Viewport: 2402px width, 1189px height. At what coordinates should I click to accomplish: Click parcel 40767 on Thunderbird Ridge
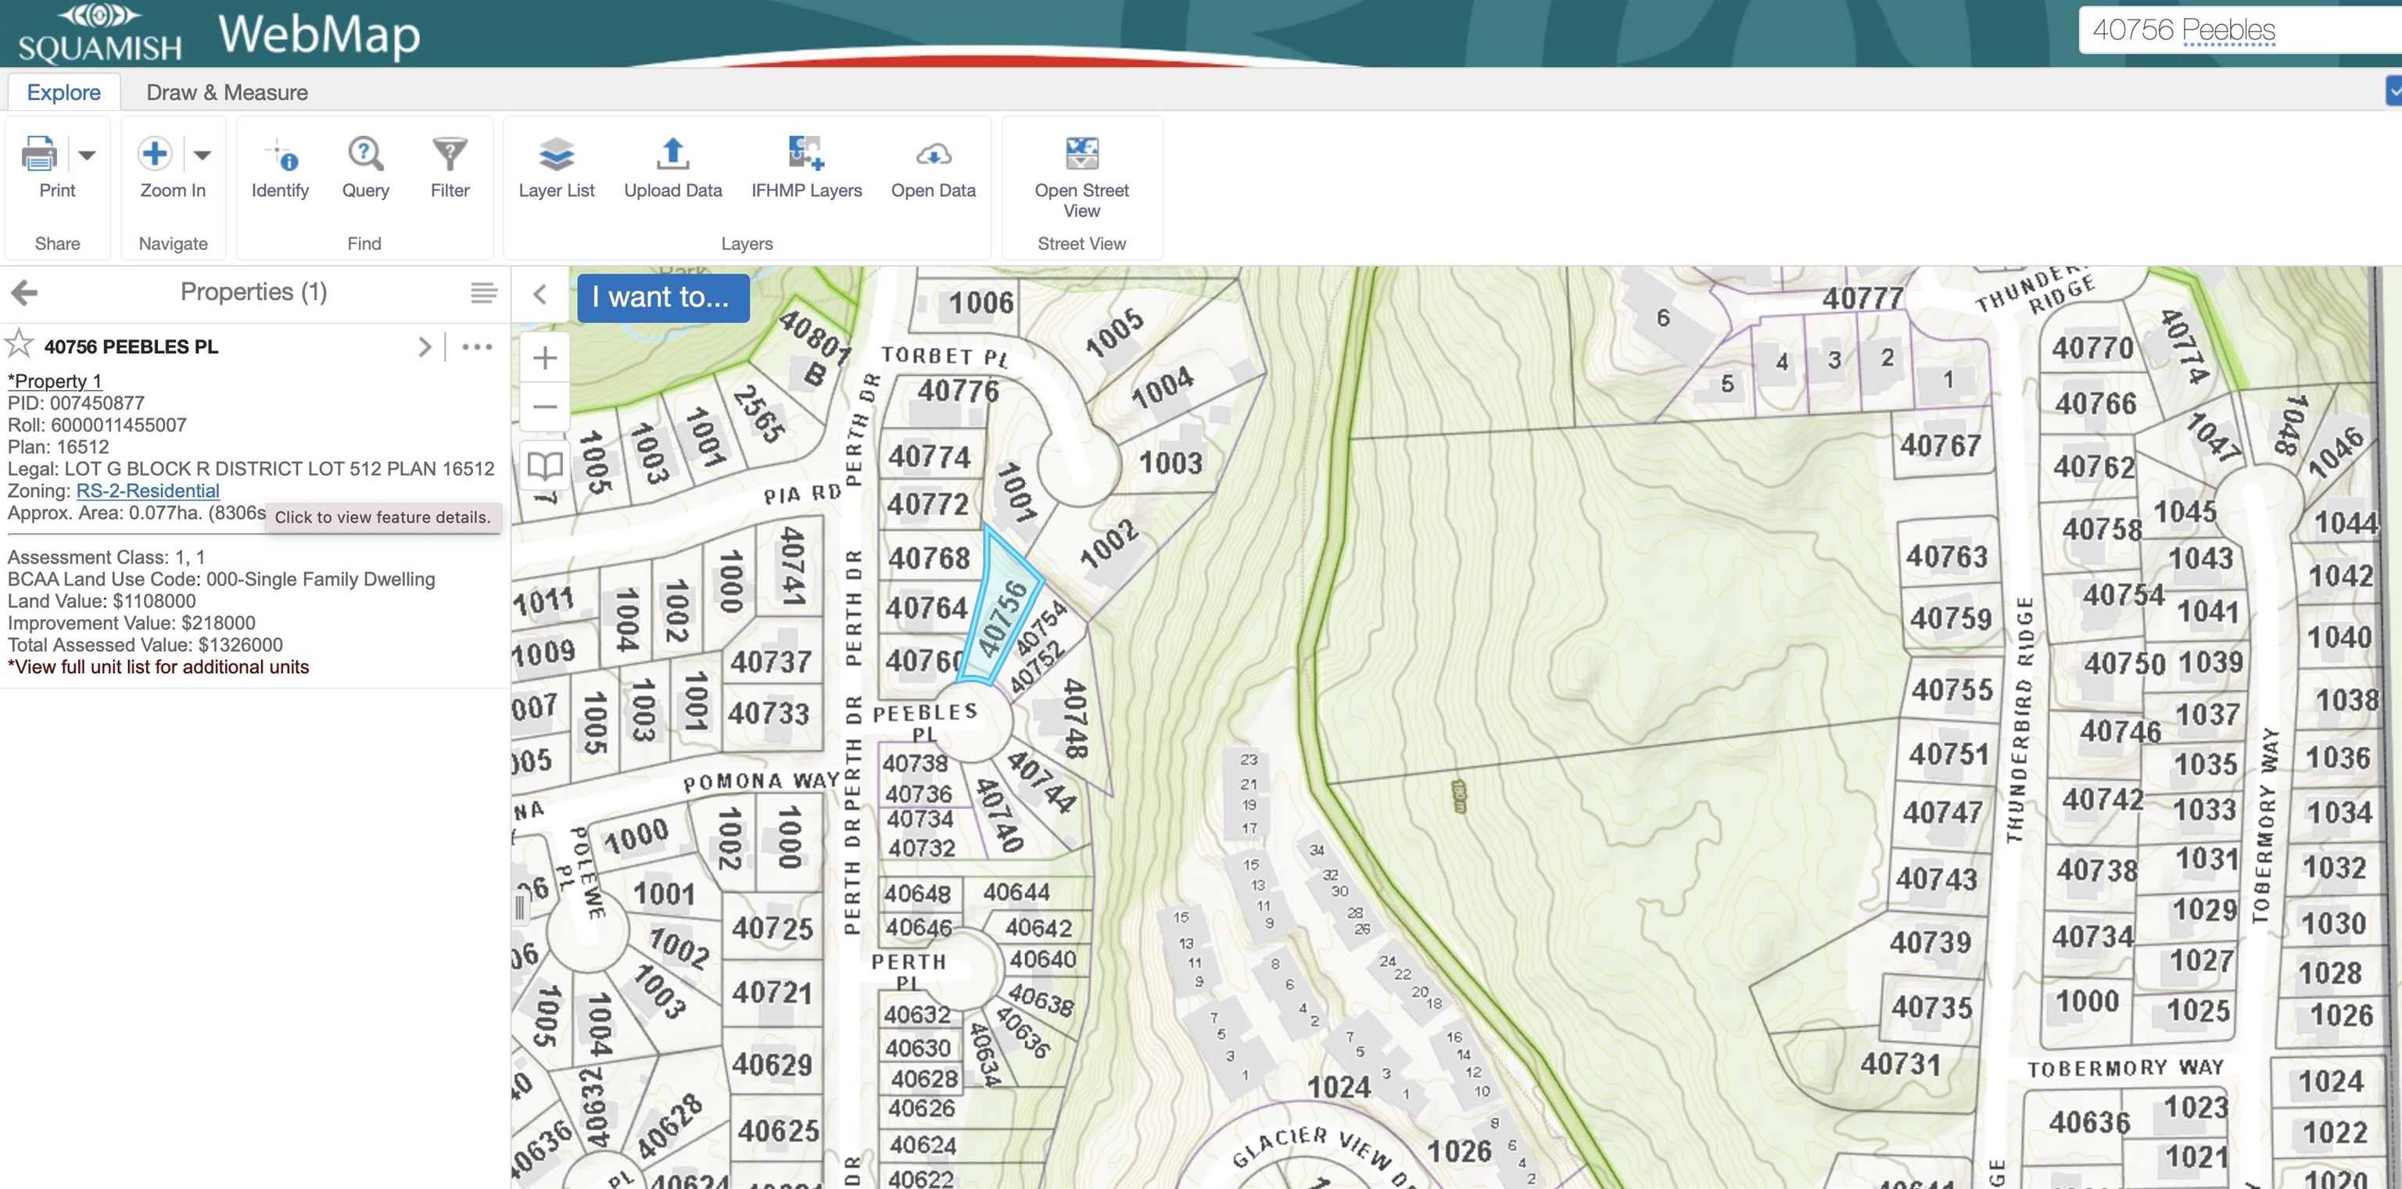(1941, 446)
